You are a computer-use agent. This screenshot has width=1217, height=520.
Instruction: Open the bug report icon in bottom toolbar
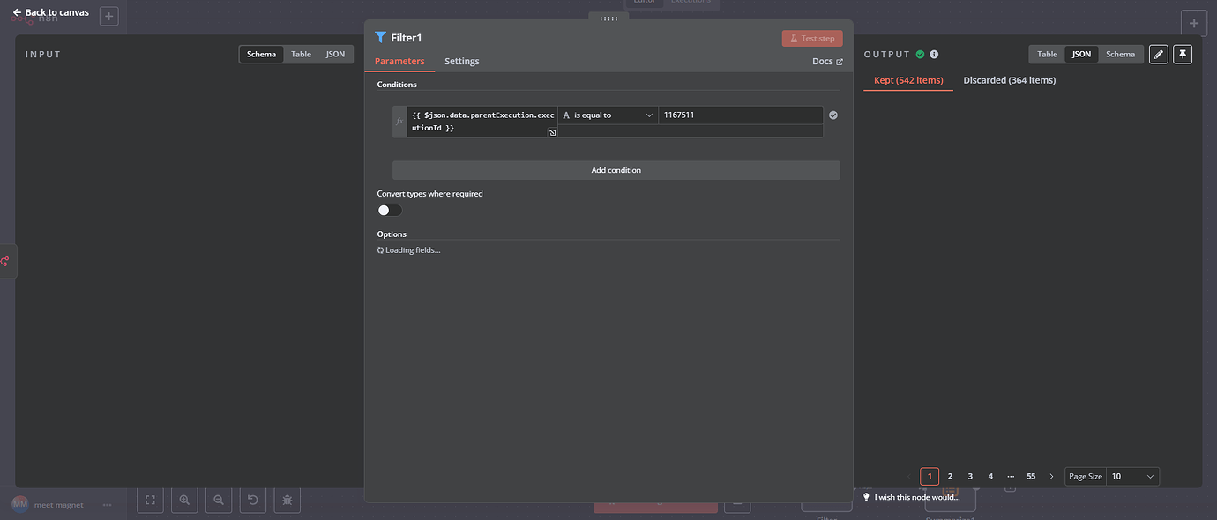point(287,500)
